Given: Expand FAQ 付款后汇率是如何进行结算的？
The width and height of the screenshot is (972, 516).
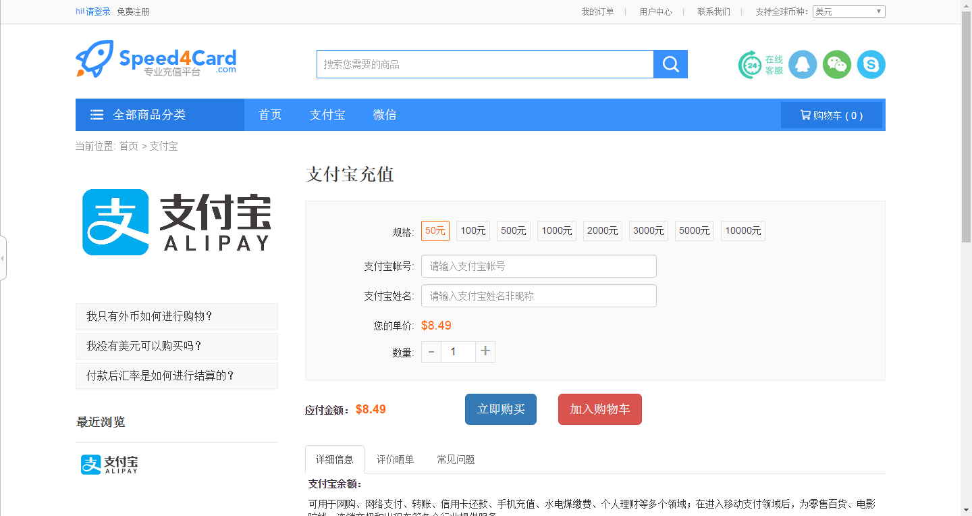Looking at the screenshot, I should coord(177,376).
